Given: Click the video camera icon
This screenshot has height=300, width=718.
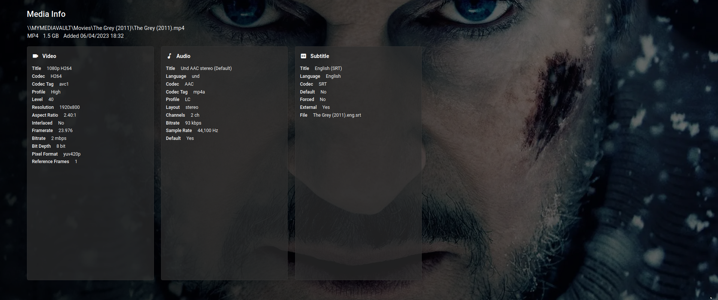Looking at the screenshot, I should (36, 56).
